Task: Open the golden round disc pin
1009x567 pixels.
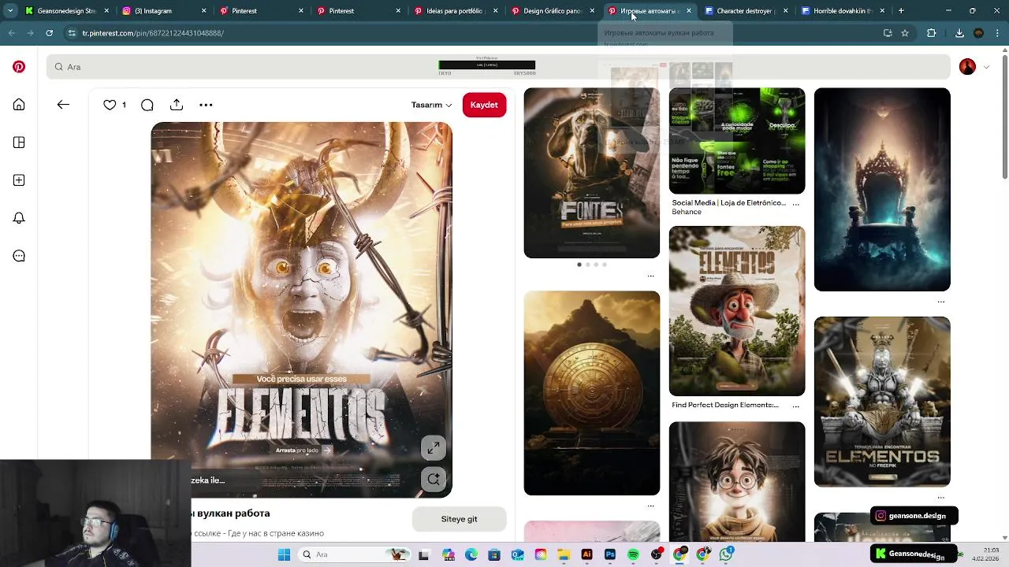Action: tap(592, 393)
